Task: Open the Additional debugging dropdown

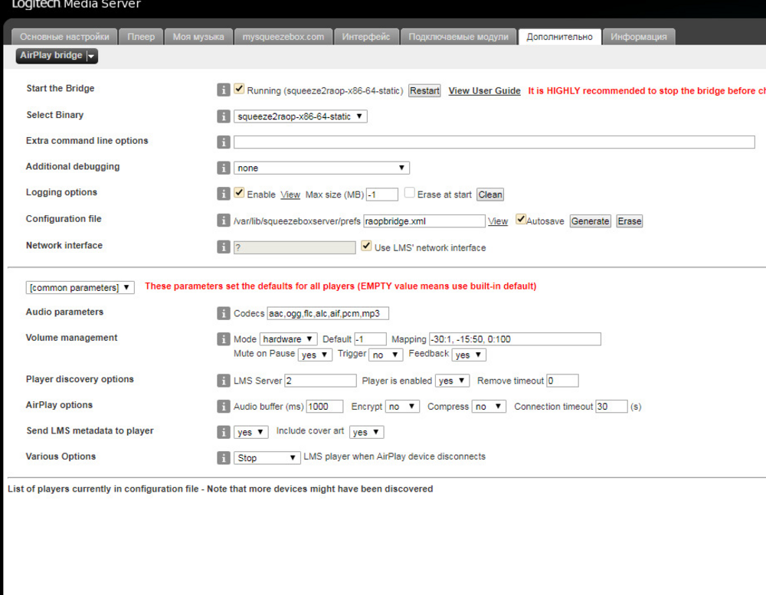Action: [322, 168]
